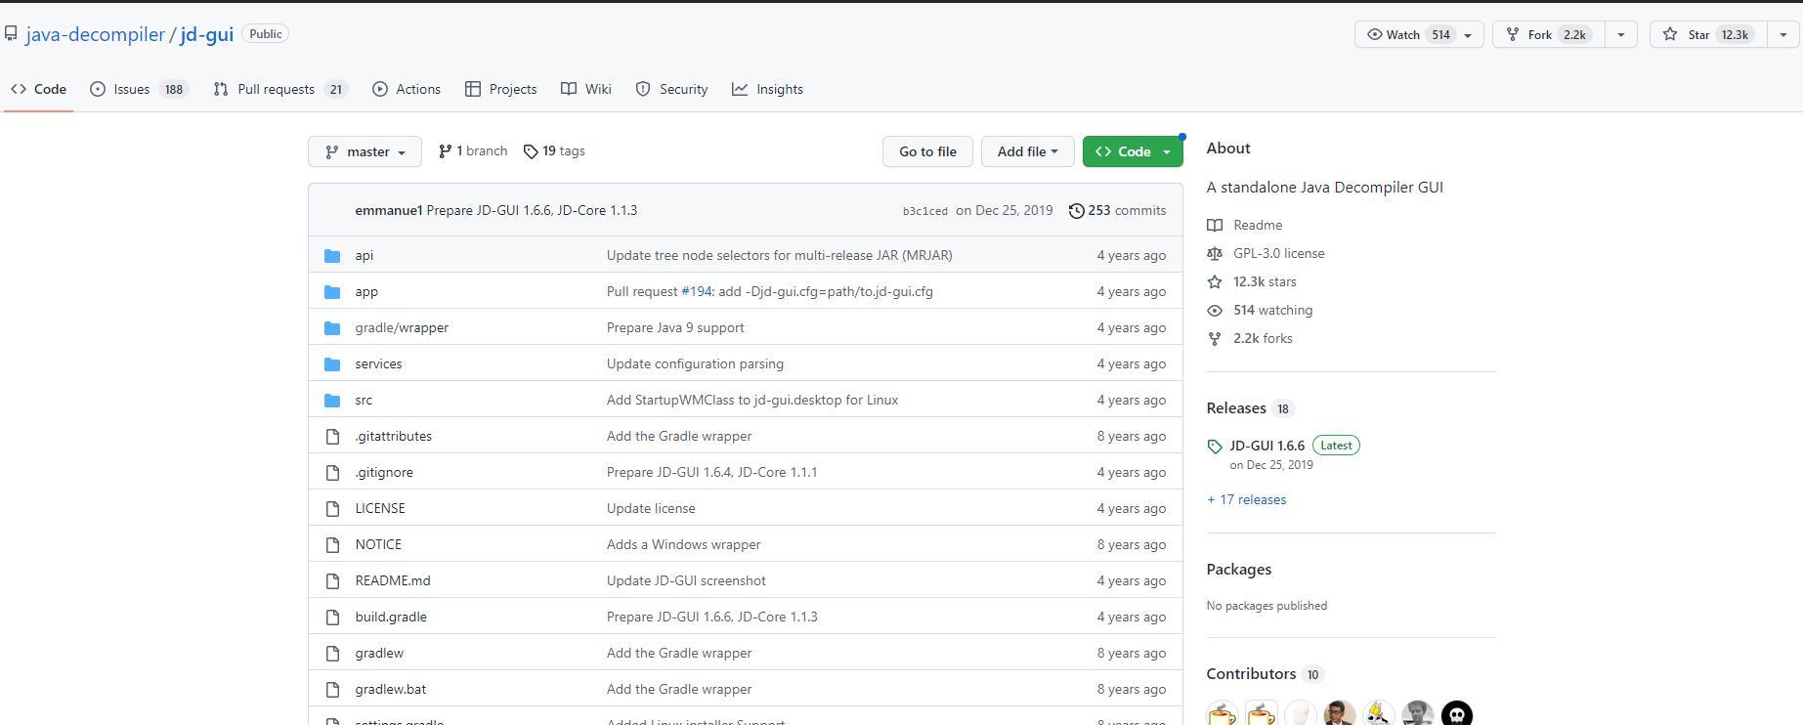The width and height of the screenshot is (1803, 725).
Task: Switch to the Issues tab
Action: 139,89
